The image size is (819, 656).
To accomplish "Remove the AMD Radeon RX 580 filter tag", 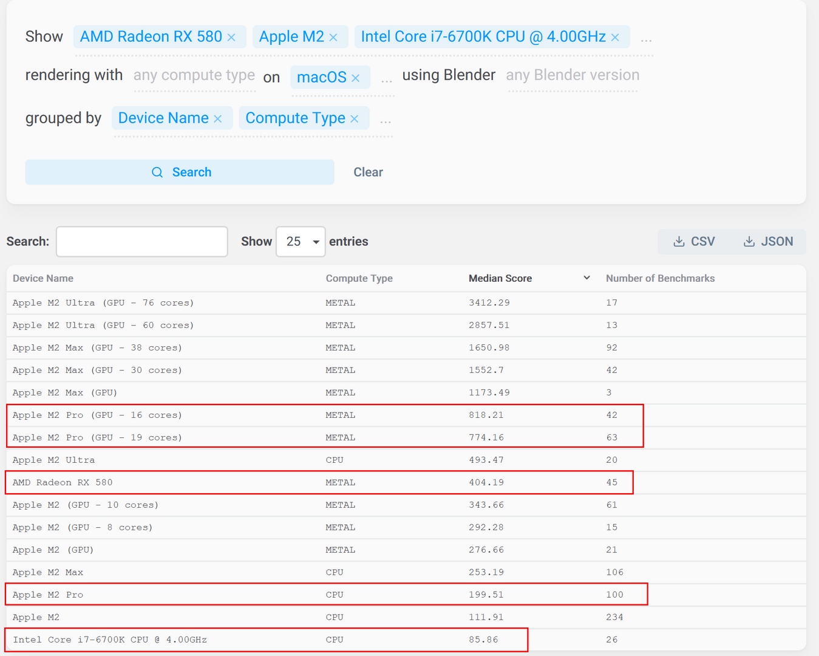I will (231, 38).
